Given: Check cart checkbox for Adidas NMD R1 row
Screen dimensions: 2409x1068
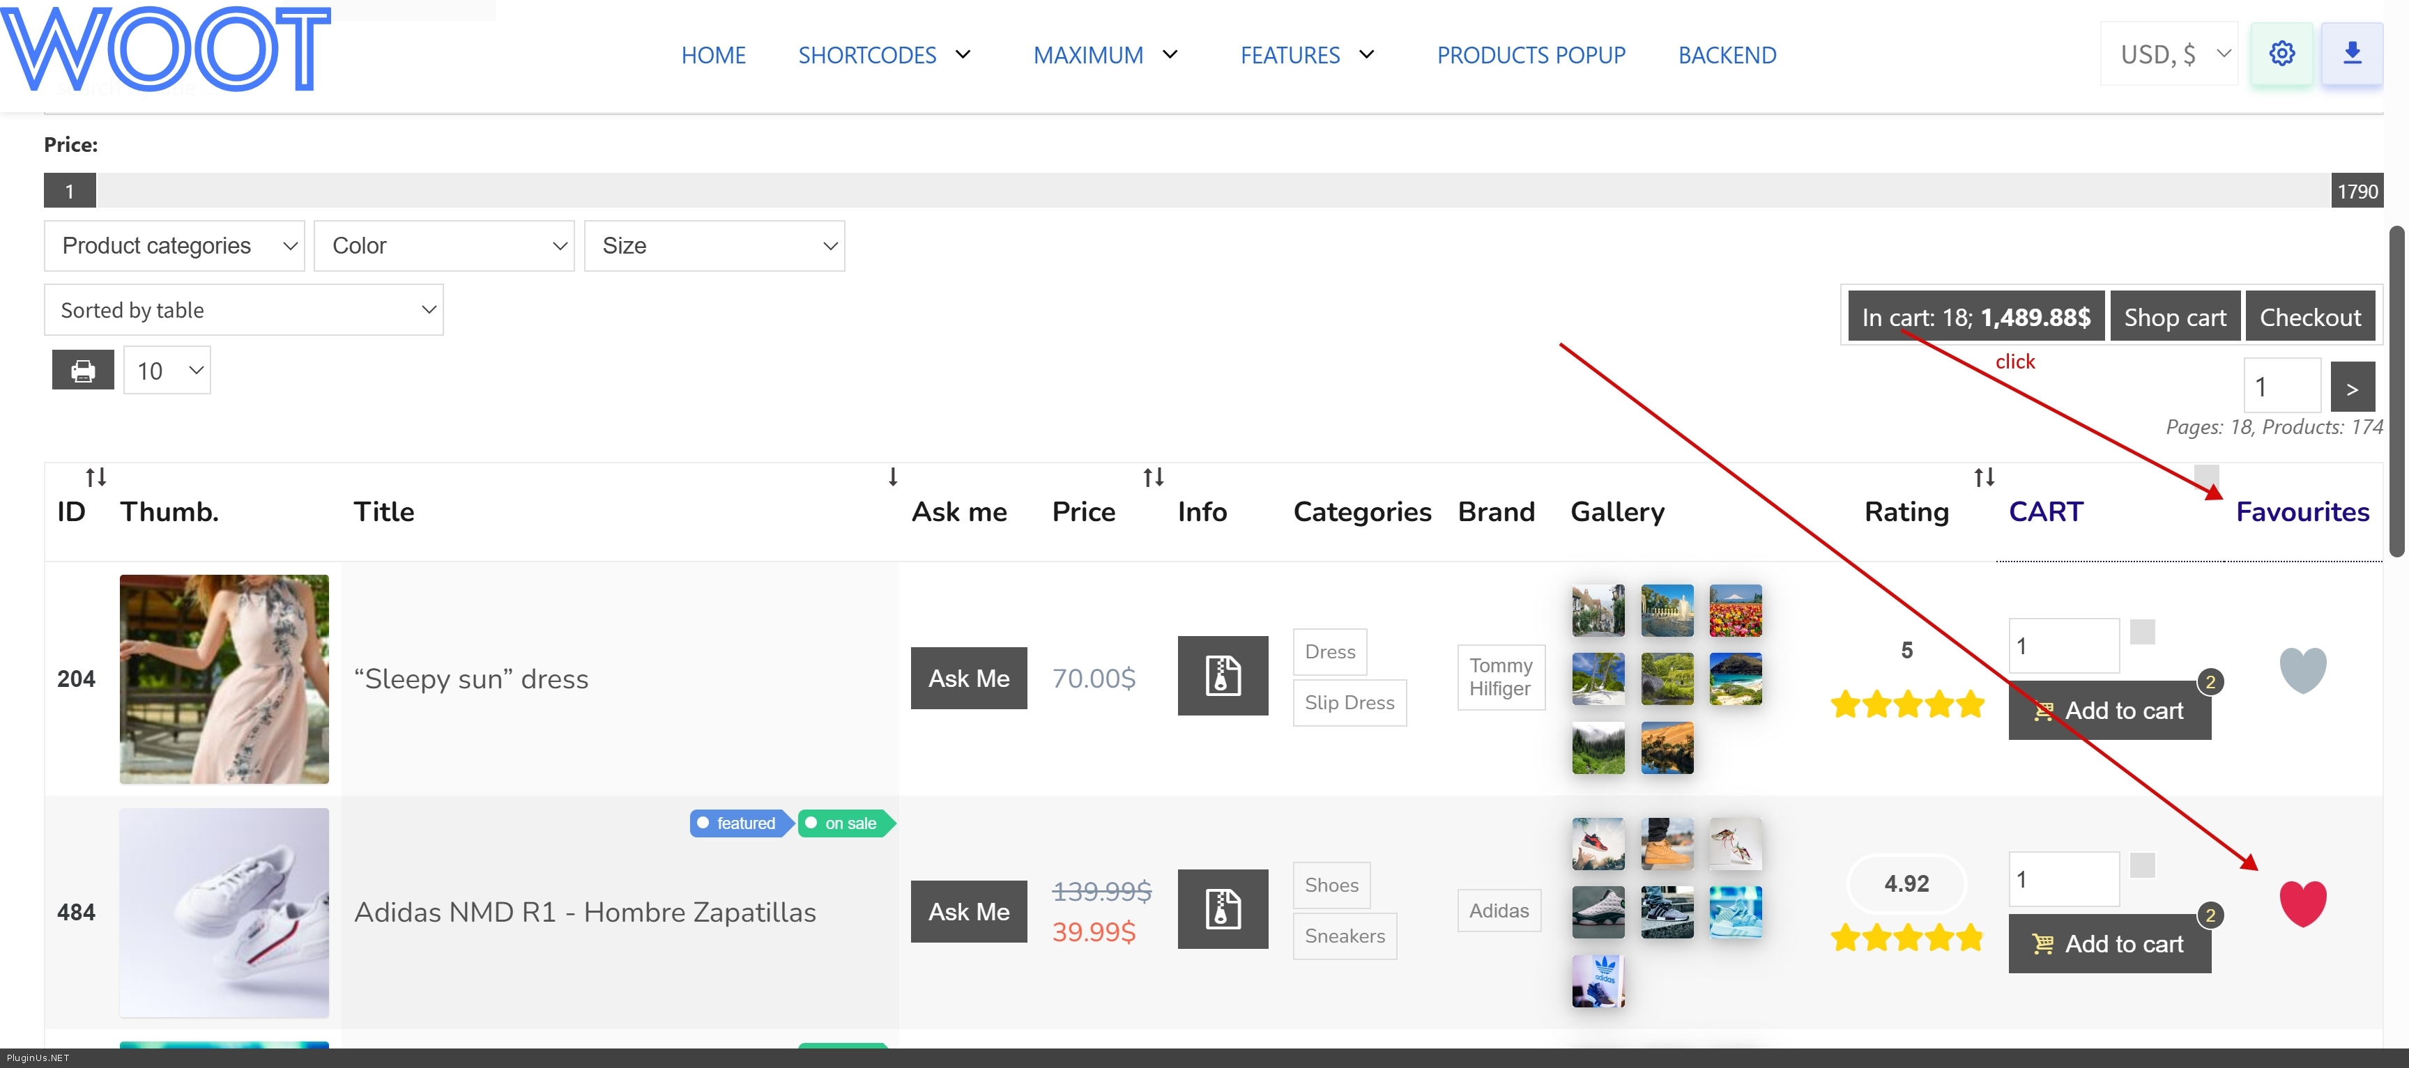Looking at the screenshot, I should [2141, 865].
